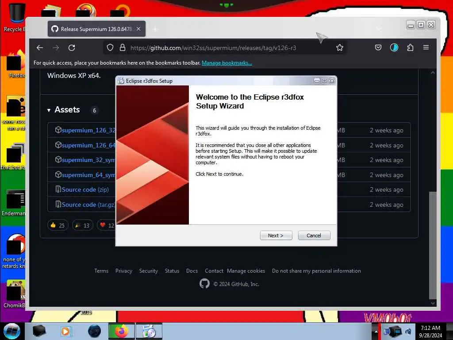Image resolution: width=453 pixels, height=340 pixels.
Task: Click the page vertical scrollbar thumb
Action: (x=433, y=244)
